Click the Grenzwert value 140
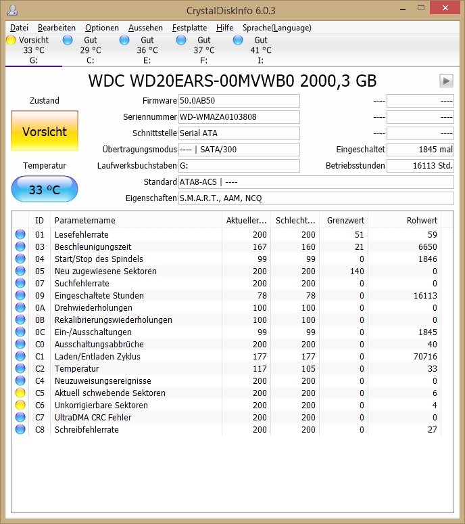This screenshot has width=465, height=524. pos(357,271)
